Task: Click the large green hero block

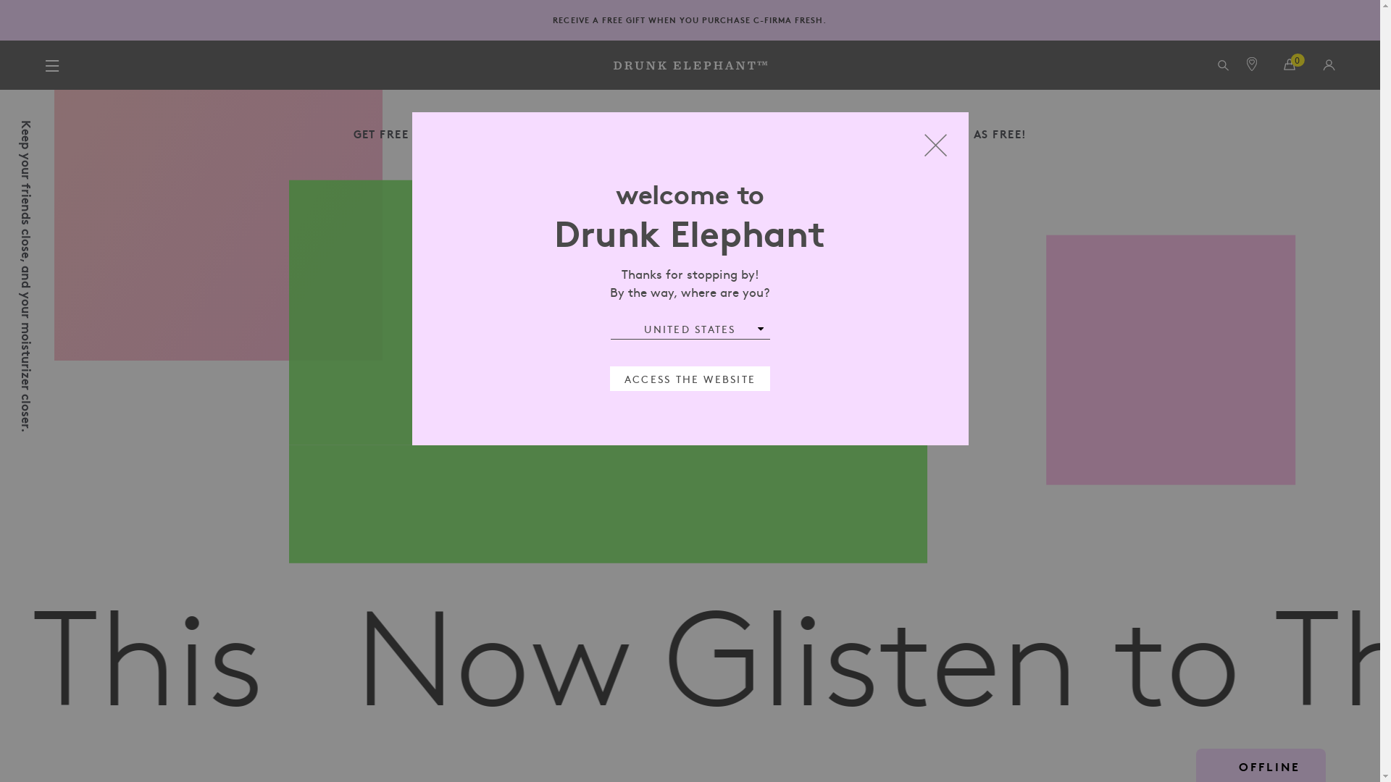Action: point(607,503)
